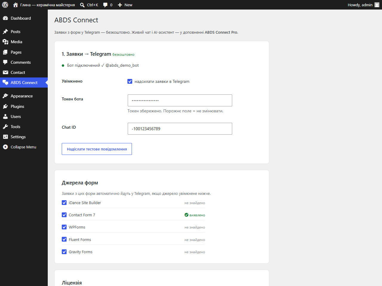The width and height of the screenshot is (382, 286).
Task: Focus the Chat ID input field
Action: 180,129
